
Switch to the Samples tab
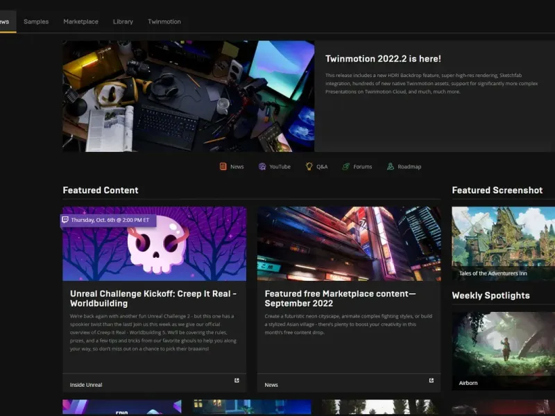(36, 21)
